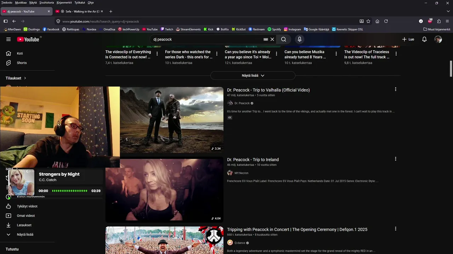
Task: Click the Luo create button
Action: 408,40
